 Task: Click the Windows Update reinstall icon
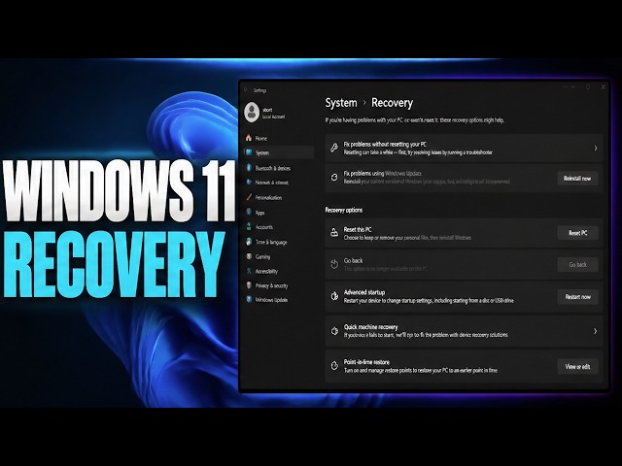coord(334,178)
